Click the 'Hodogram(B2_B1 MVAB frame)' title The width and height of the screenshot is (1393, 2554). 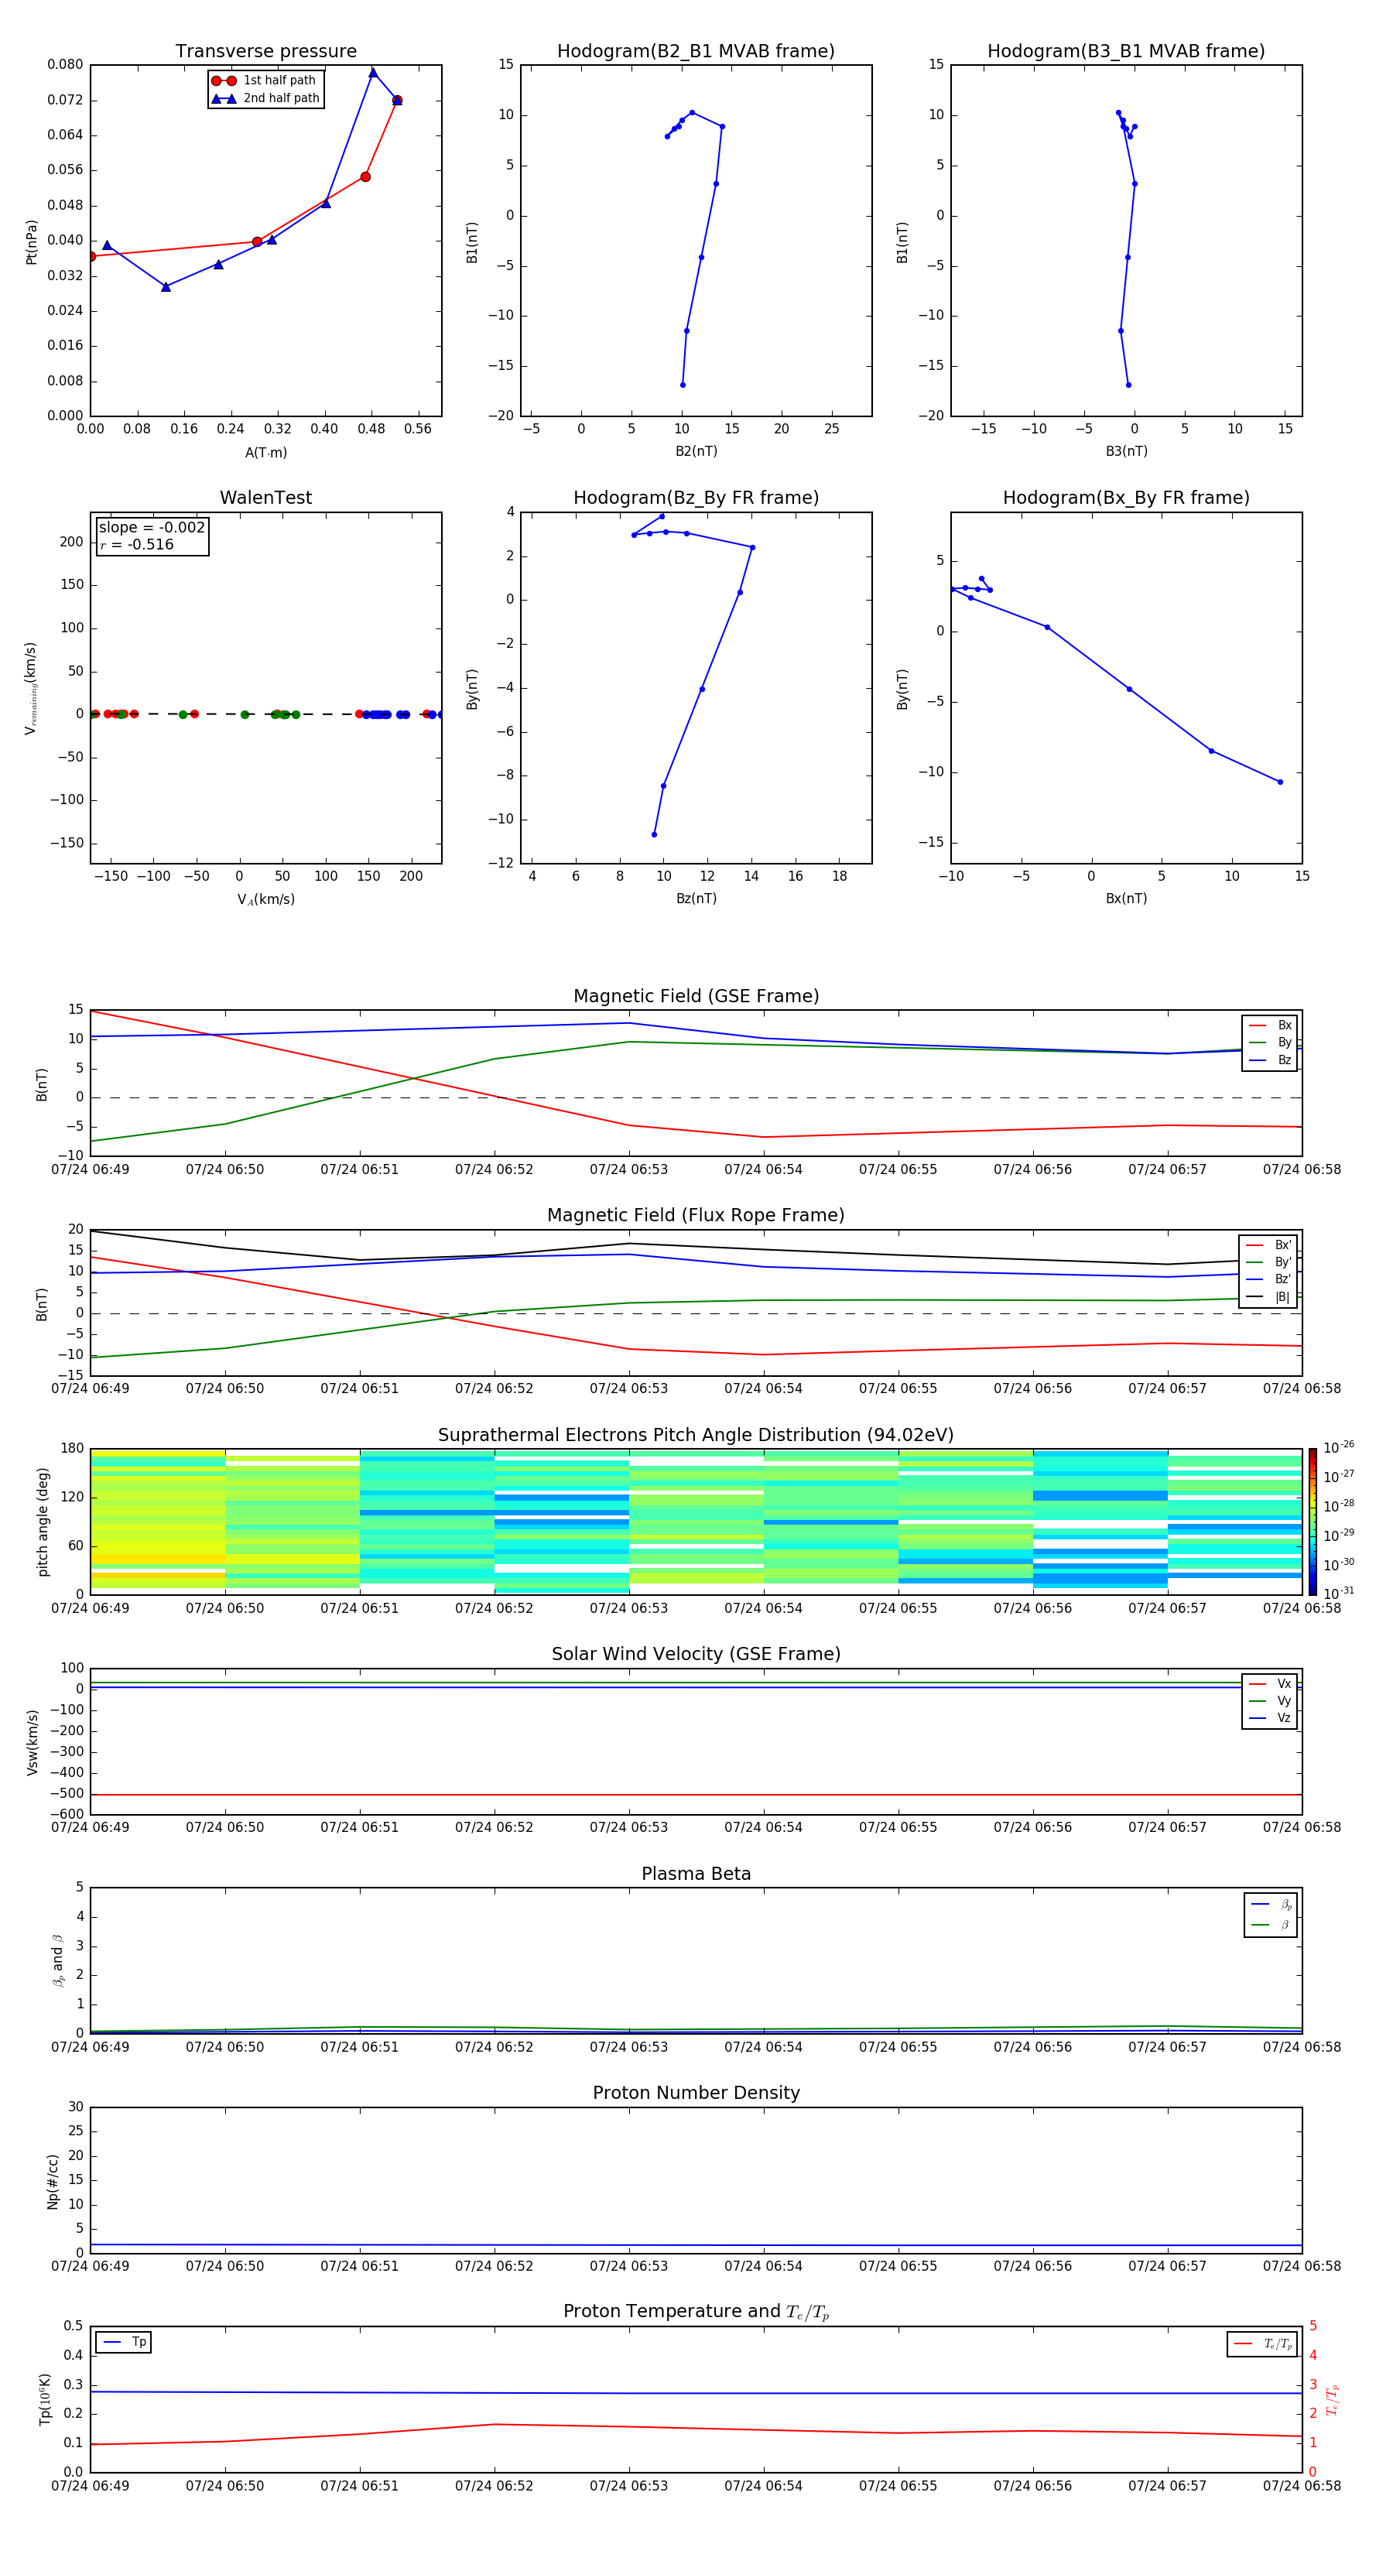point(696,52)
